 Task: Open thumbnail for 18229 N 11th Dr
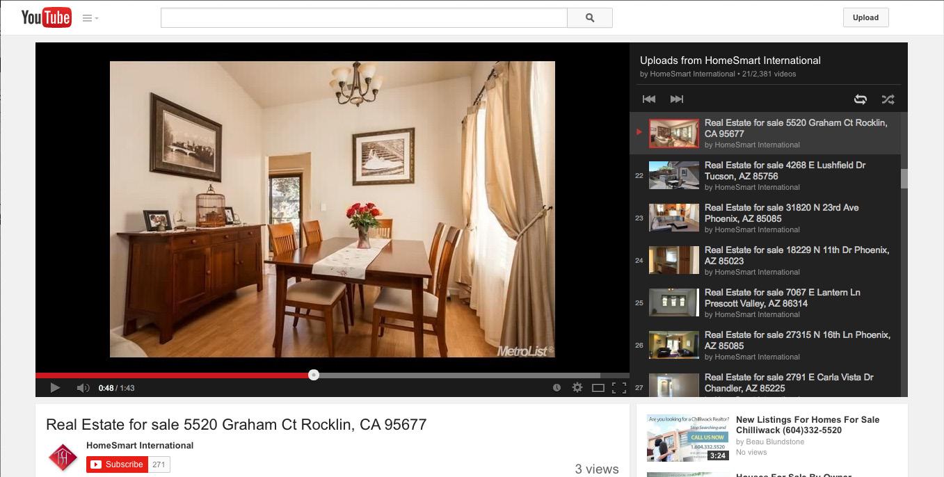(674, 260)
